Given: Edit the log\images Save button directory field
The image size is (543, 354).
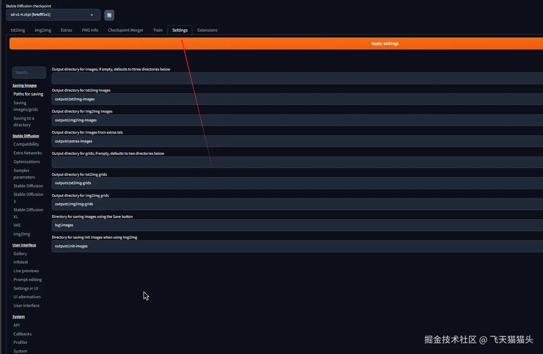Looking at the screenshot, I should tap(297, 225).
